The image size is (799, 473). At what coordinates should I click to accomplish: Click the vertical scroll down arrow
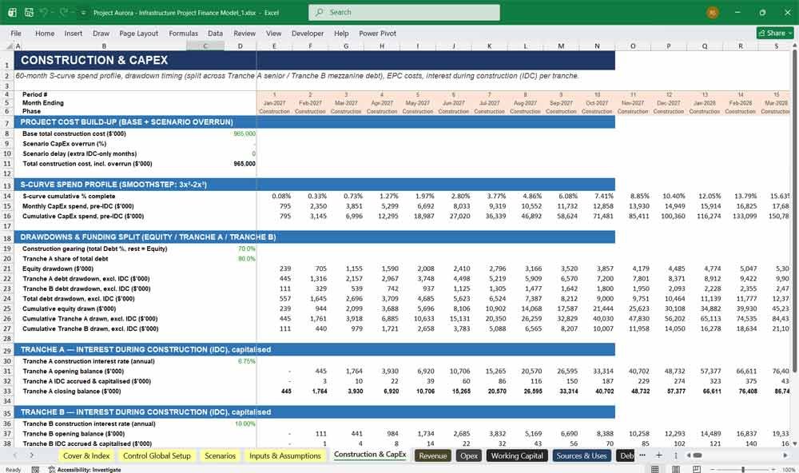coord(794,444)
